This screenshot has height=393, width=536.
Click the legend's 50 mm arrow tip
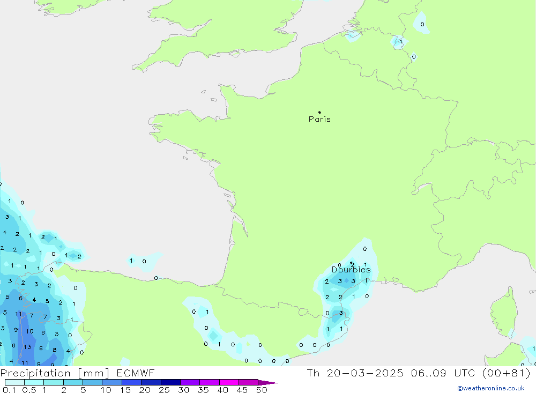[269, 383]
